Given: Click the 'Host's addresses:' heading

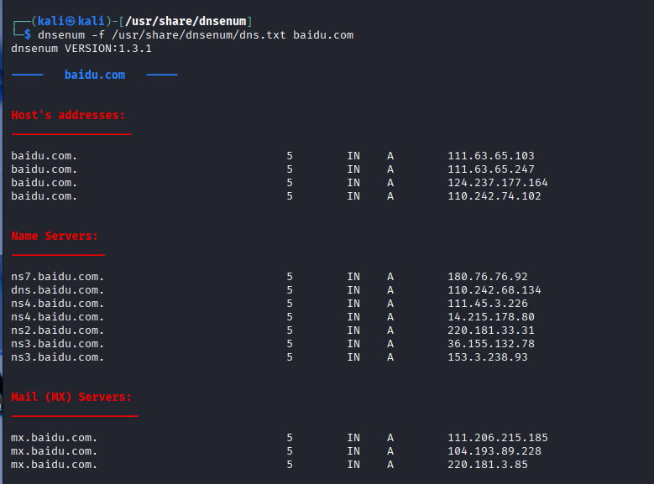Looking at the screenshot, I should pyautogui.click(x=68, y=115).
